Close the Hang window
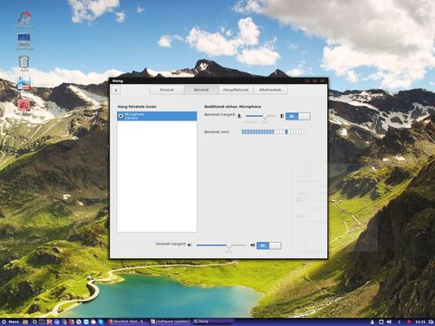 [x=323, y=81]
